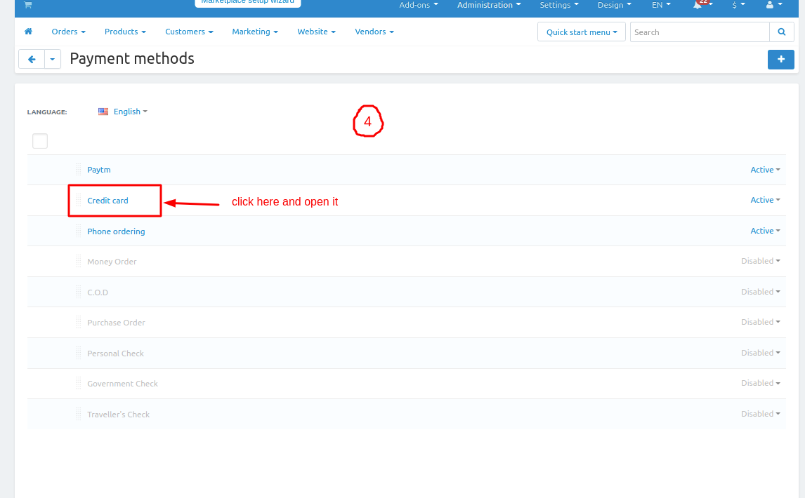Go to the home dashboard icon

click(28, 32)
